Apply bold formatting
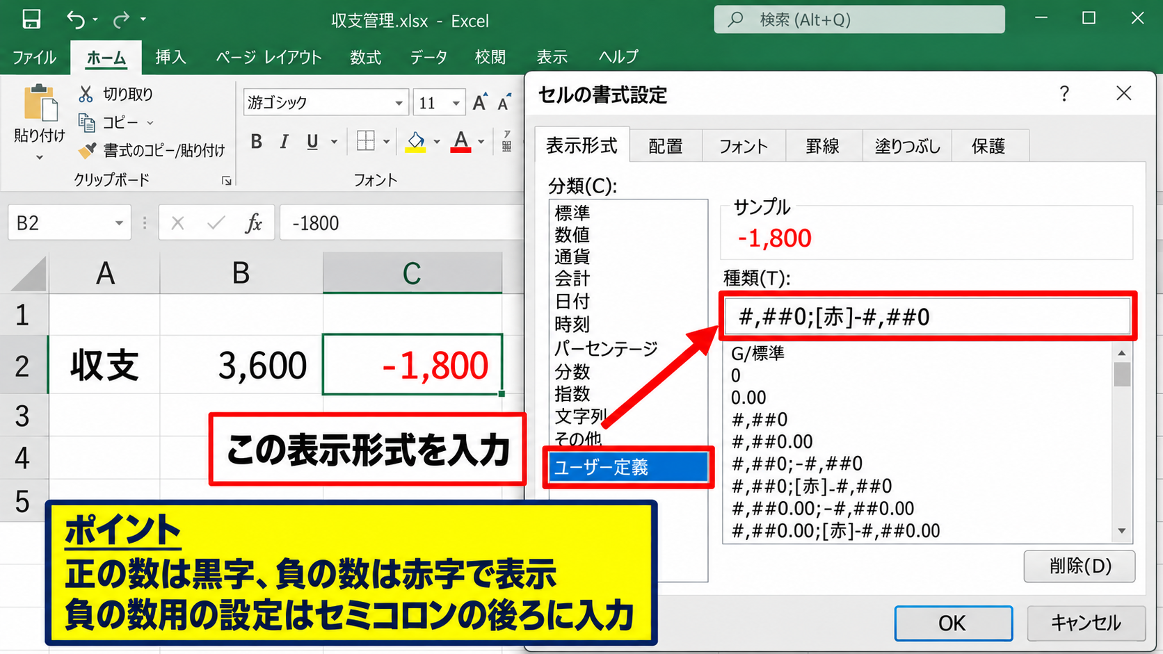The image size is (1163, 654). (x=257, y=142)
